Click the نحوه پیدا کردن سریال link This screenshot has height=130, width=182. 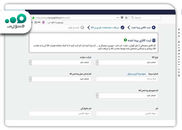(136, 74)
